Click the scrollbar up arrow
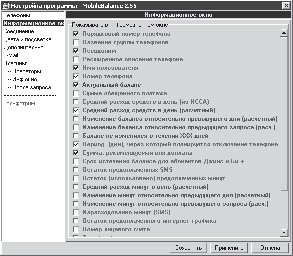This screenshot has height=256, width=293. [x=284, y=33]
